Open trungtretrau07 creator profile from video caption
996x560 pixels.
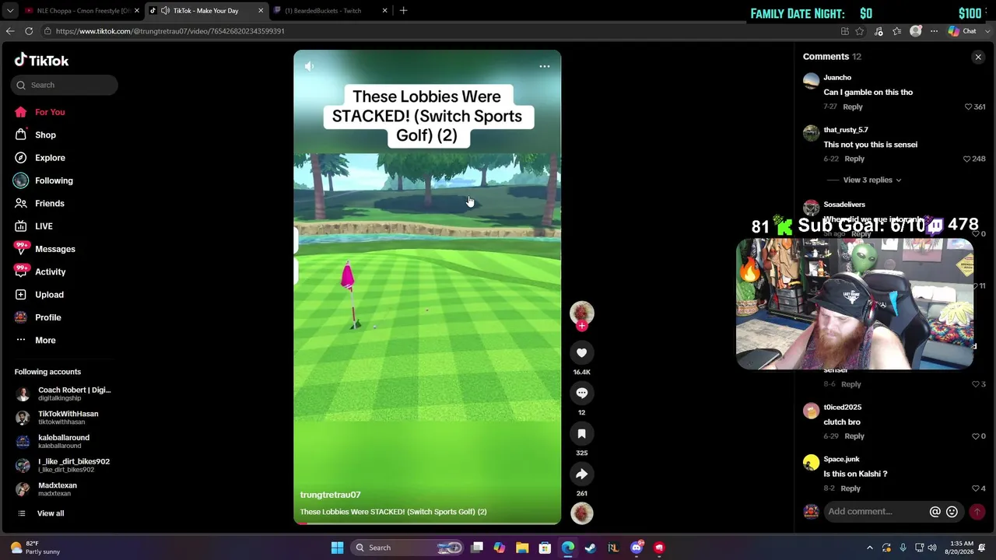[331, 495]
